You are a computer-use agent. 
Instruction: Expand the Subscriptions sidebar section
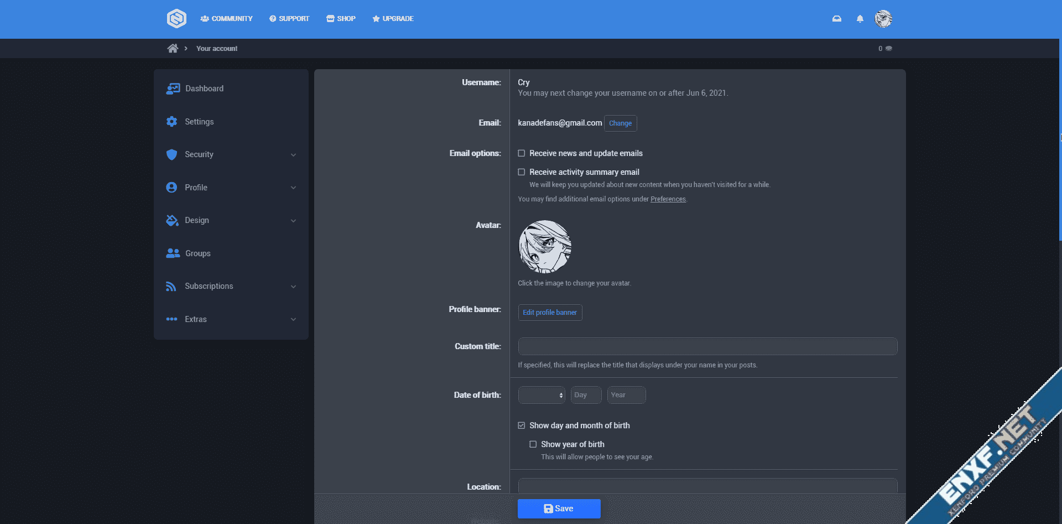(x=293, y=287)
